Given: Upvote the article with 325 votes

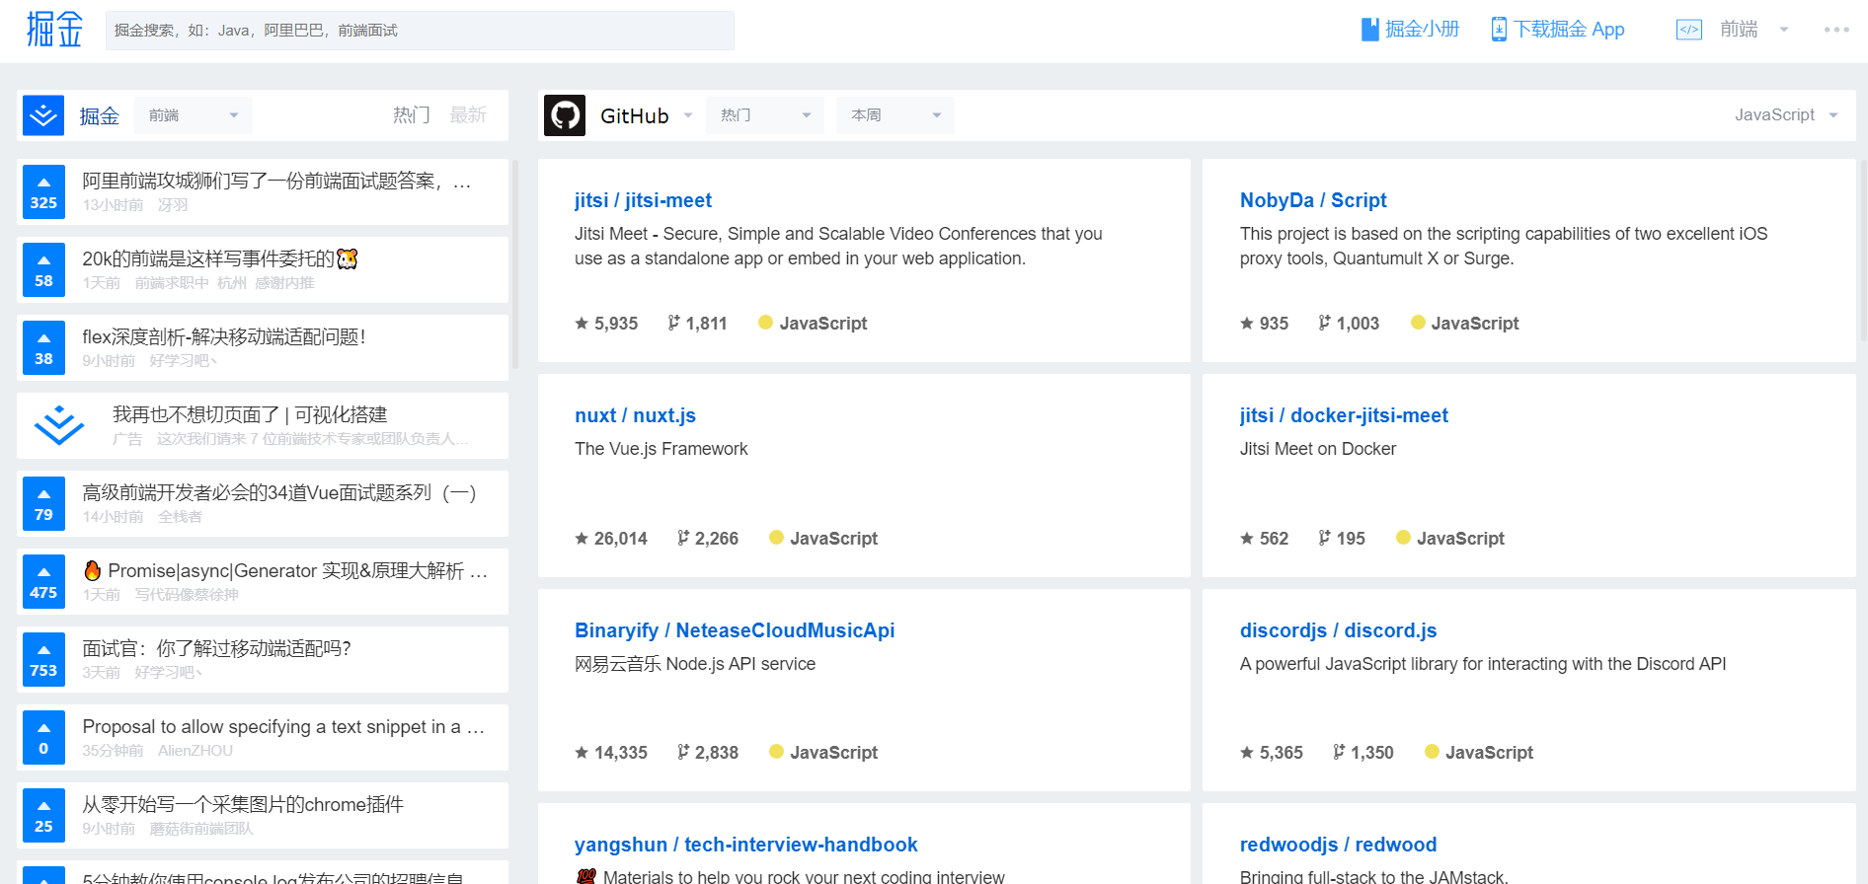Looking at the screenshot, I should click(x=43, y=191).
